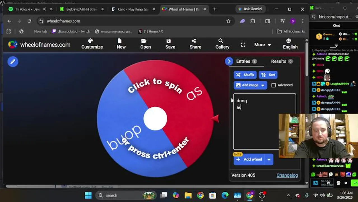Viewport: 358px width, 202px height.
Task: Mute the Tri Poloski tab audio
Action: (x=44, y=9)
